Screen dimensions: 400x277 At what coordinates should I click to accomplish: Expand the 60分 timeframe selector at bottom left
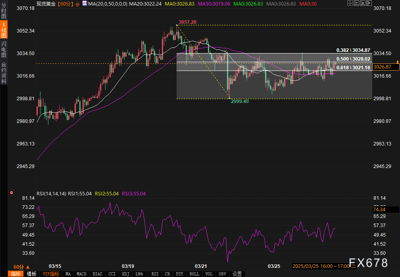(x=21, y=266)
